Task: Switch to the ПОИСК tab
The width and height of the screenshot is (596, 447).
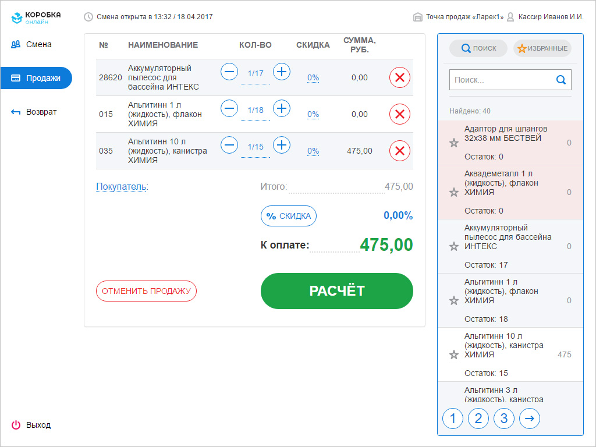Action: coord(478,48)
